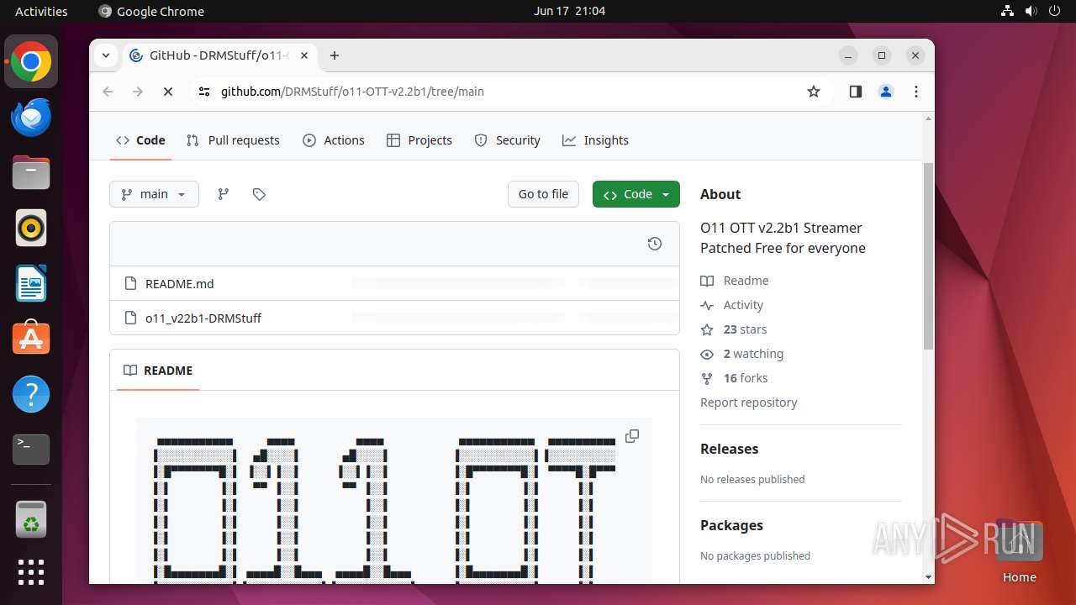Open the Chrome profile avatar
1076x605 pixels.
click(x=885, y=92)
